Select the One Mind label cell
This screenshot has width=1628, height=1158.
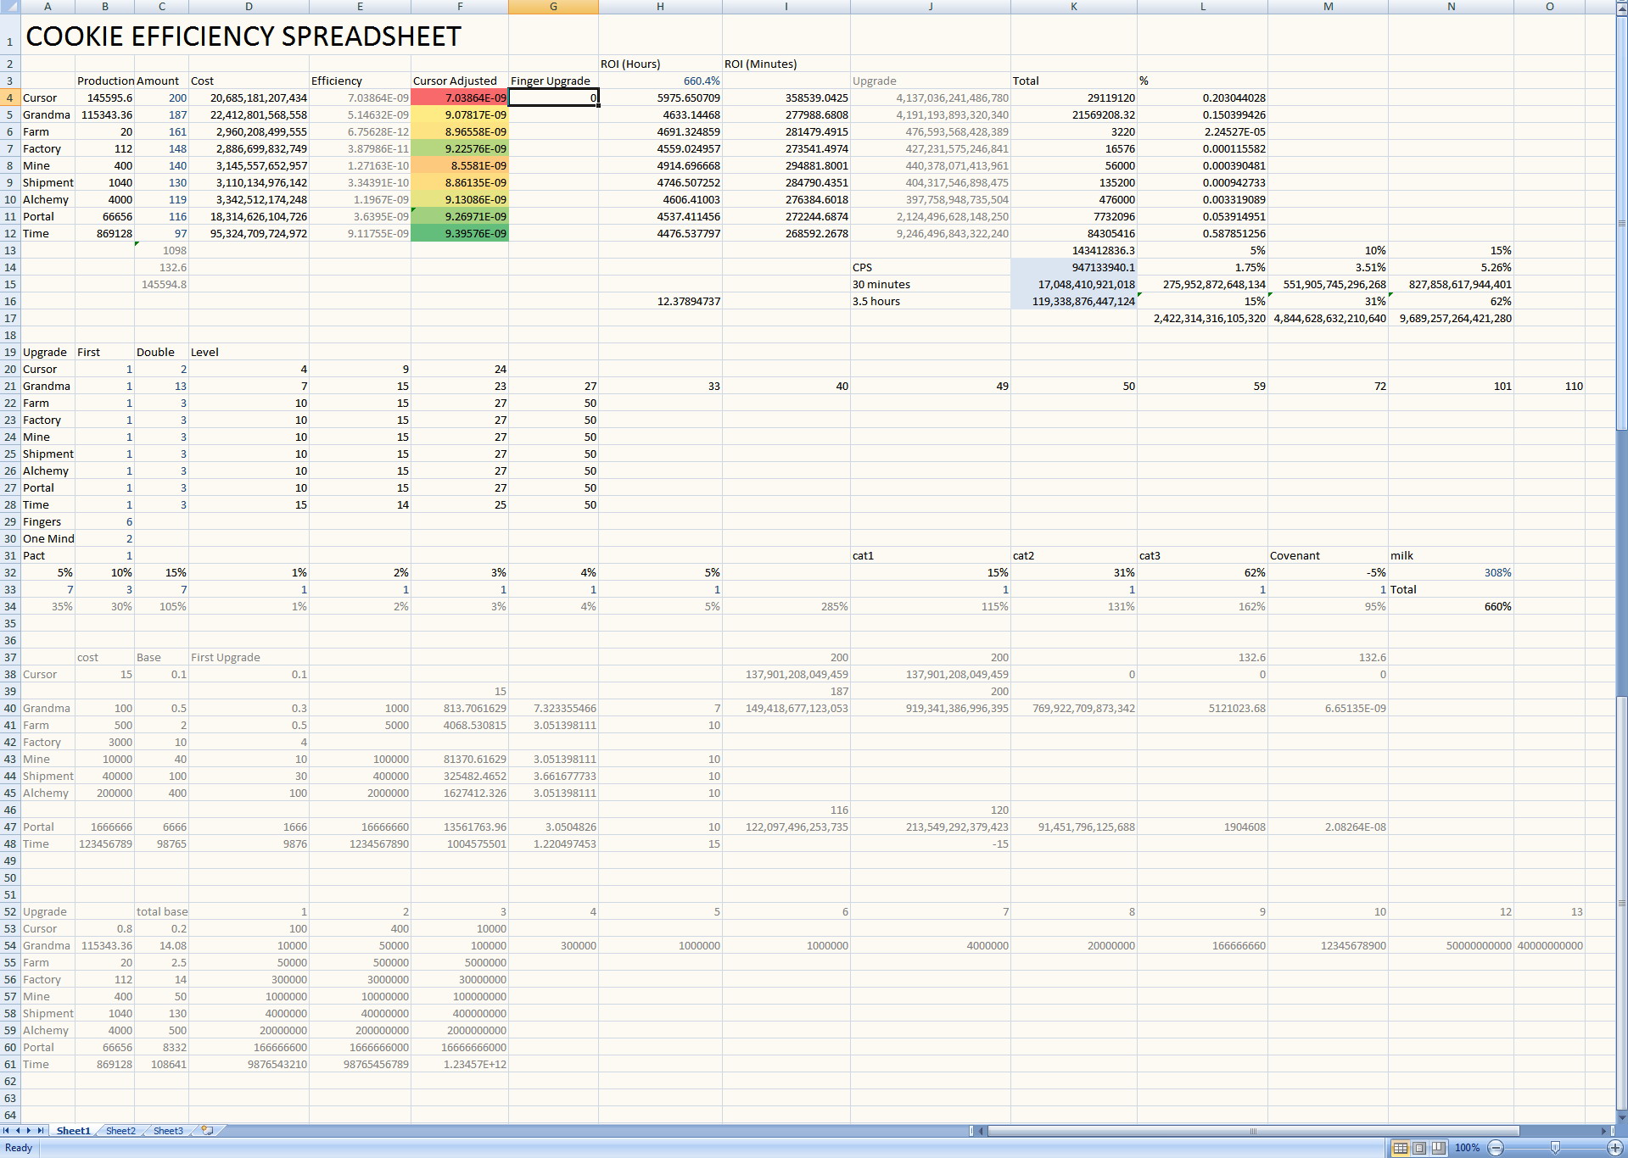[x=48, y=538]
